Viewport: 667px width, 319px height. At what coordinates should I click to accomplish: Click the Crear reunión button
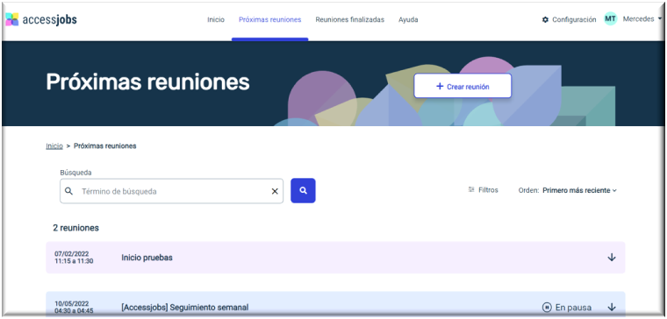click(x=463, y=86)
